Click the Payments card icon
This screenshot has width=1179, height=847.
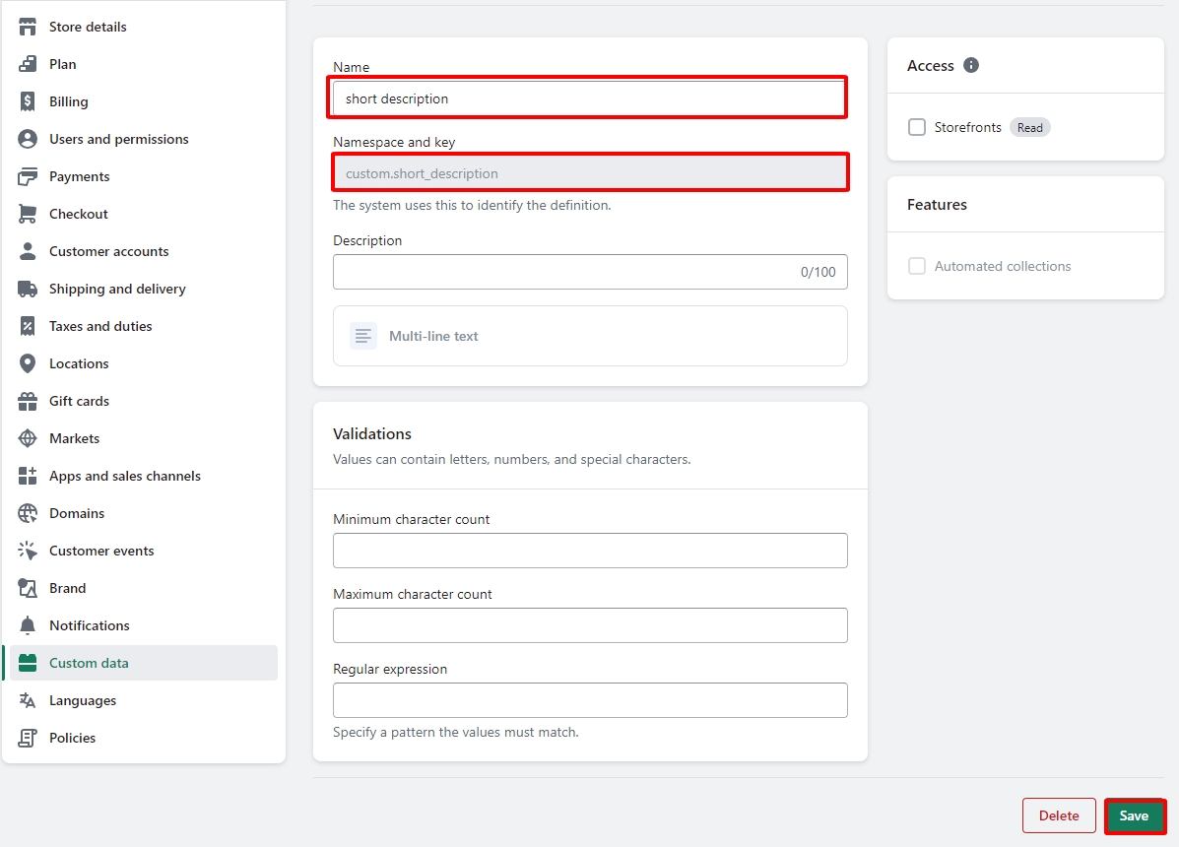point(28,176)
